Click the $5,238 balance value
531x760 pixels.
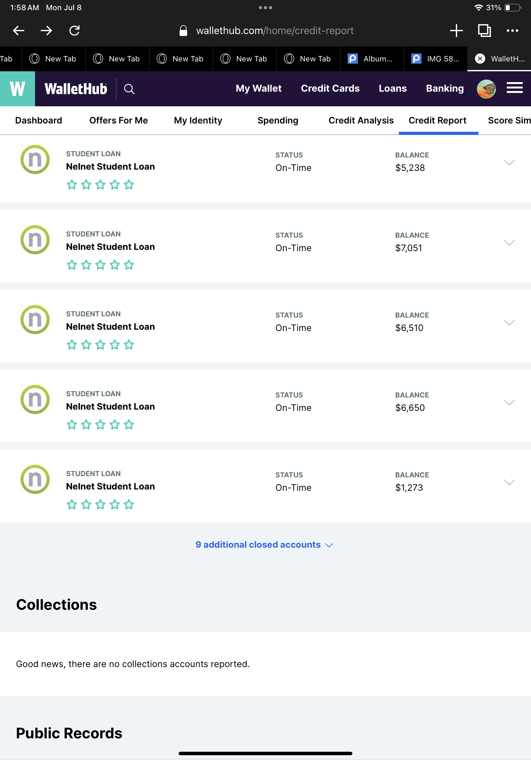point(410,168)
